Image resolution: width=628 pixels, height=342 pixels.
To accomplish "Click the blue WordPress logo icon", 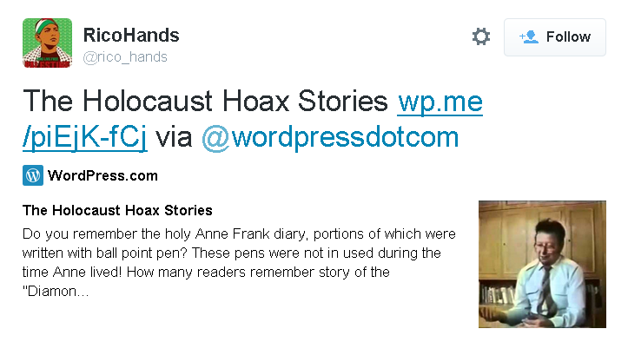I will [33, 175].
